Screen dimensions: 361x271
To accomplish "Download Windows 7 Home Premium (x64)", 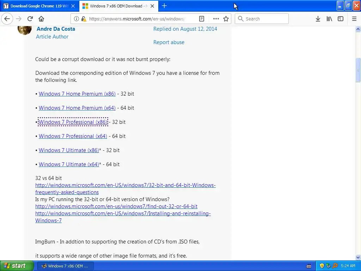I will click(x=77, y=108).
